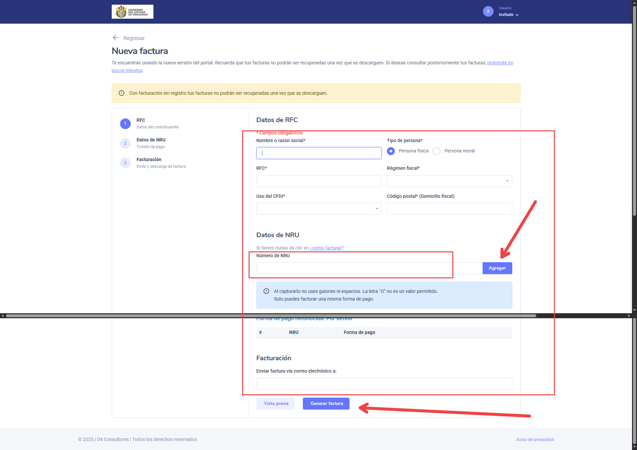Viewport: 637px width, 450px height.
Task: Open the Aviso de privacidad link
Action: (x=535, y=440)
